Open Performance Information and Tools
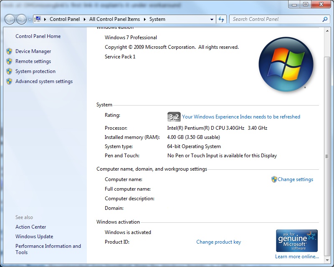 pos(48,249)
